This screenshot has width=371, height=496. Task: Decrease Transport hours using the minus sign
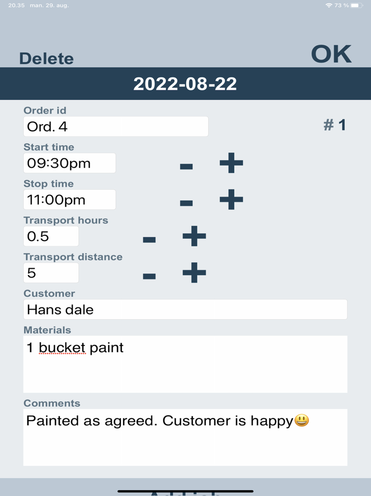149,238
